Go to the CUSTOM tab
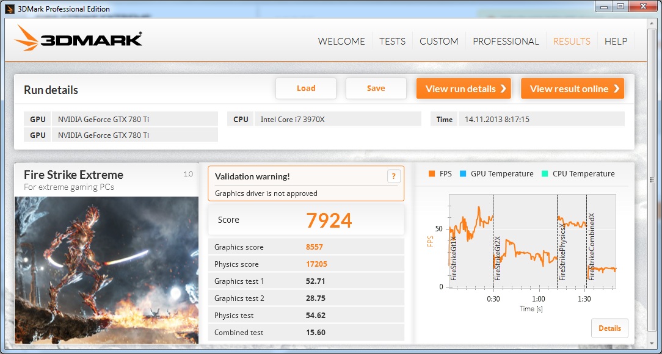The image size is (662, 354). (x=438, y=42)
